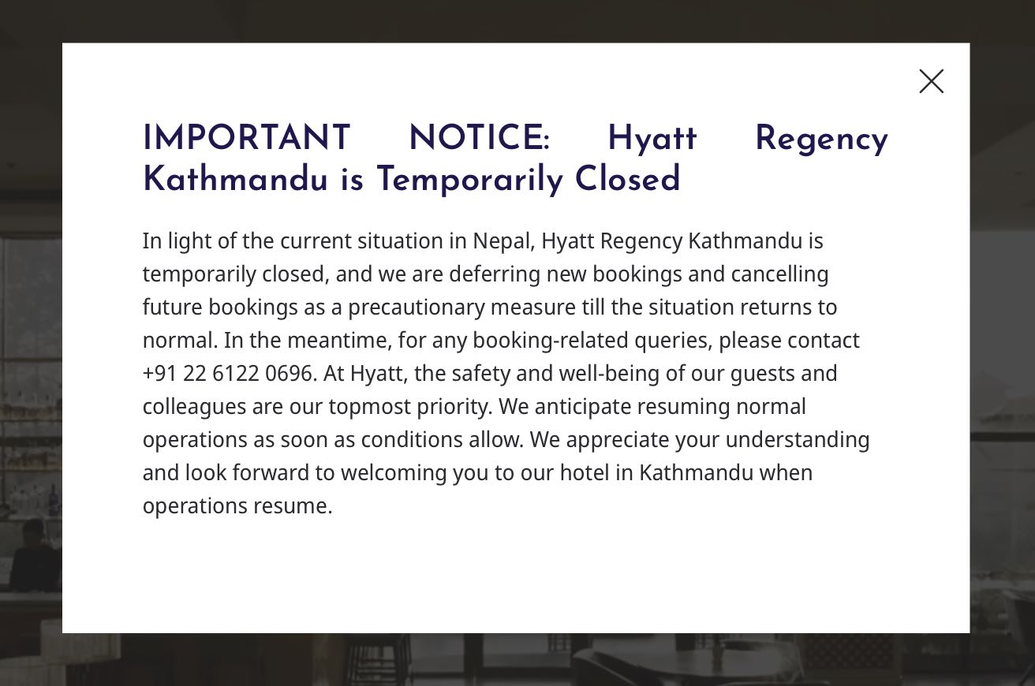Close the important notice popup
Viewport: 1035px width, 686px height.
pos(931,81)
